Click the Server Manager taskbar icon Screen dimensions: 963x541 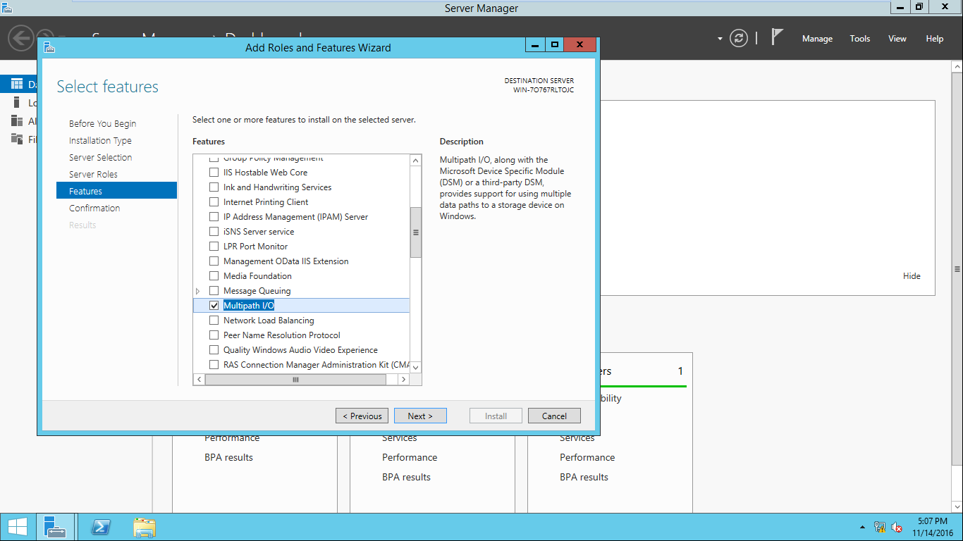coord(55,526)
